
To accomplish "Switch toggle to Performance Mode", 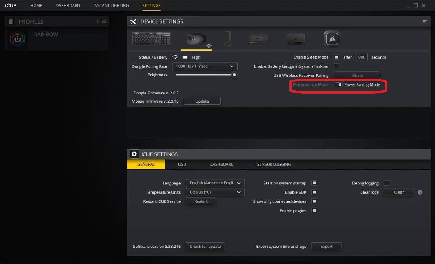I will point(340,86).
